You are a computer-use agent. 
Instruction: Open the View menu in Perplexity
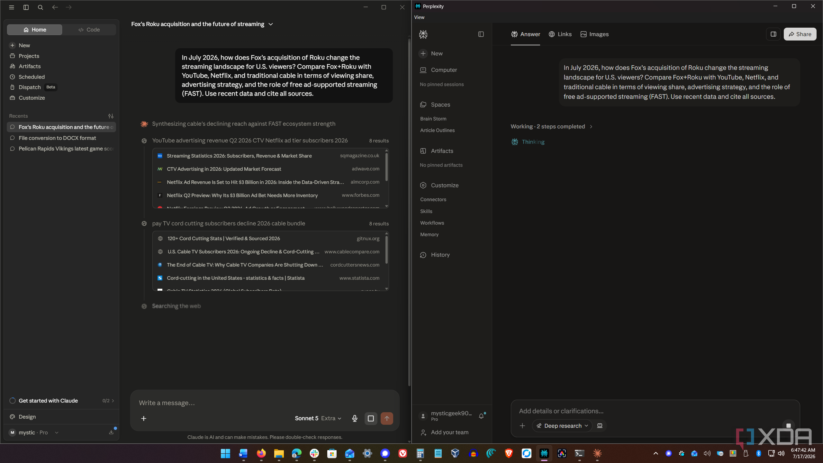(x=419, y=17)
